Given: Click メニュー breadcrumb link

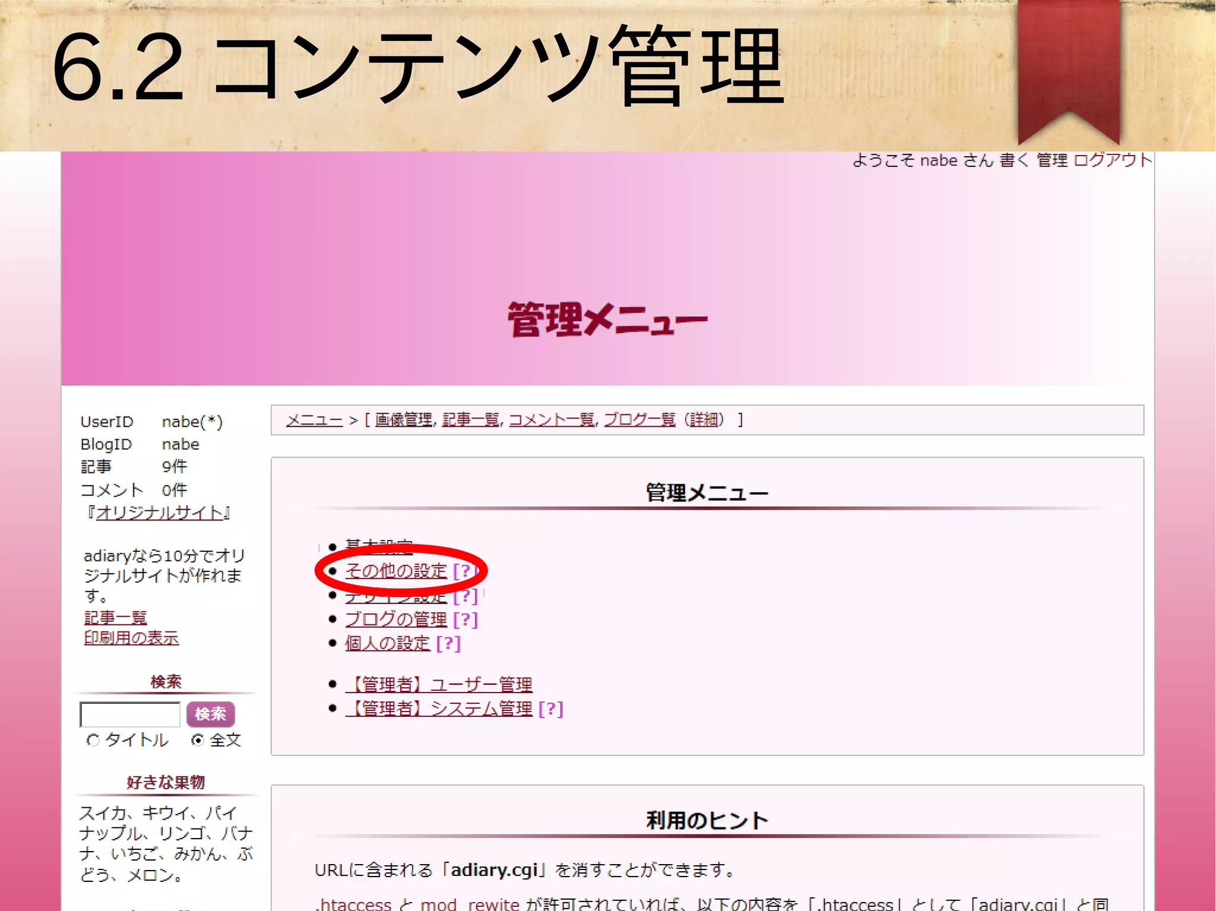Looking at the screenshot, I should click(314, 420).
